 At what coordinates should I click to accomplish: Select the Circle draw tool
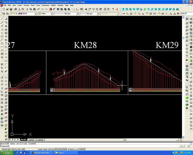coord(2,43)
